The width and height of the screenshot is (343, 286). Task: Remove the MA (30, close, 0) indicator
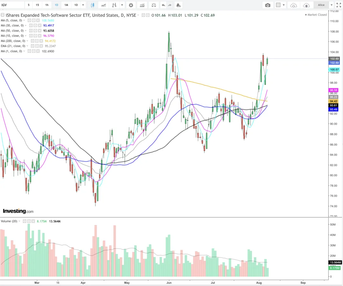pos(39,25)
